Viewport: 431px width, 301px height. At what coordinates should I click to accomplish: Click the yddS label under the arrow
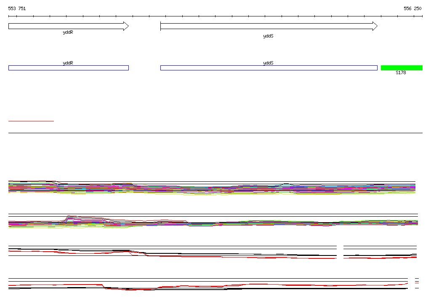click(268, 36)
